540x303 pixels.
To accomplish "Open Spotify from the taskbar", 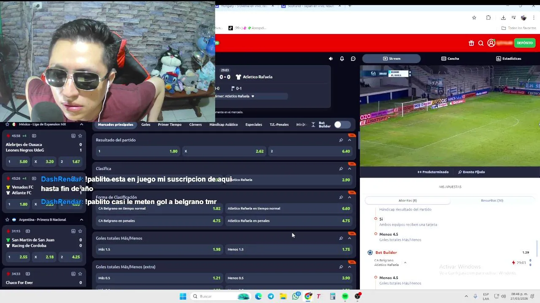I will [345, 296].
